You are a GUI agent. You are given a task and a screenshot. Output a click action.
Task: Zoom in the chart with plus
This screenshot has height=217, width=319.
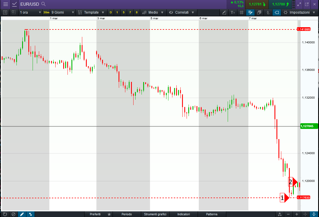coord(297,214)
